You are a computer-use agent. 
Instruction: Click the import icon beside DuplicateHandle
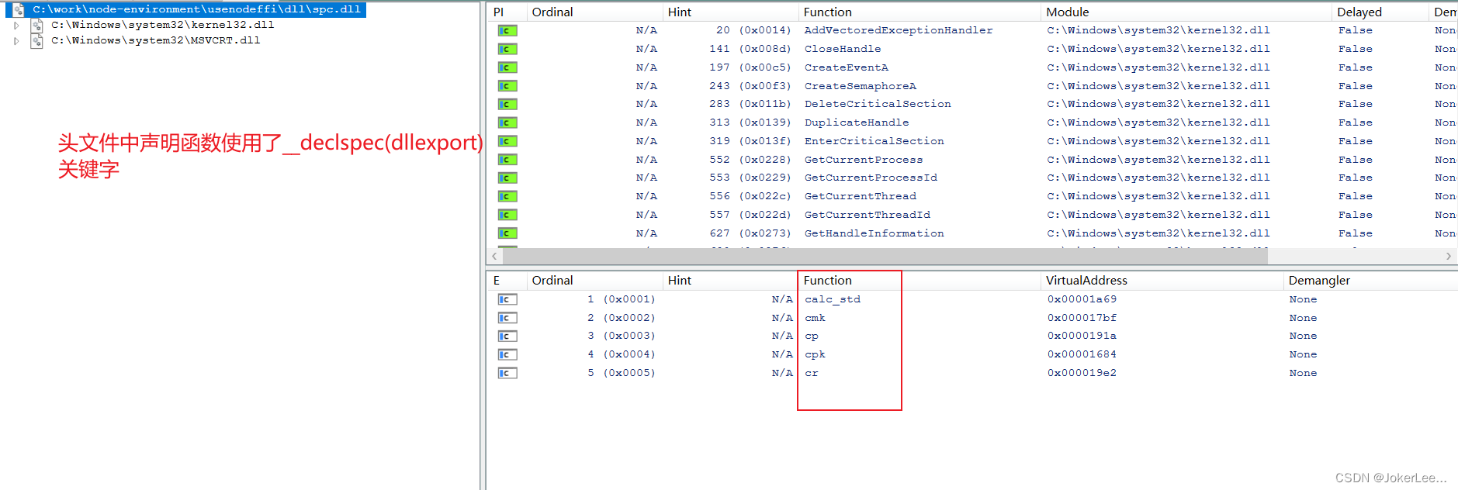point(507,123)
